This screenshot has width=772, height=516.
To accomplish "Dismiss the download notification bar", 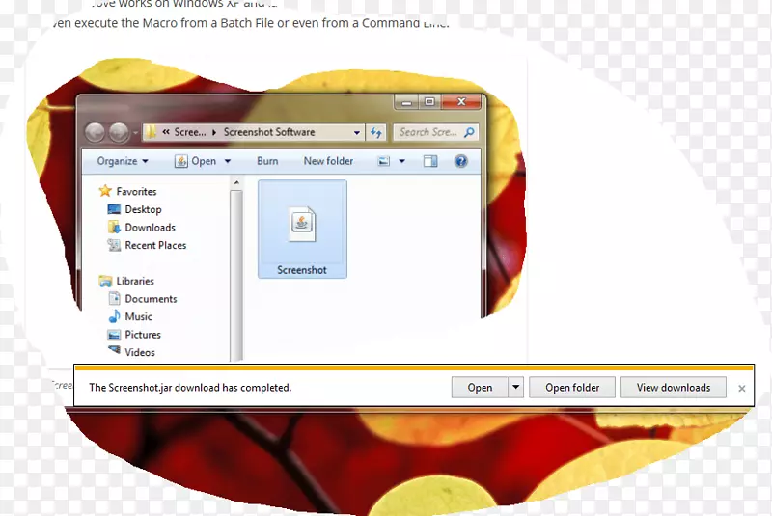I will click(x=741, y=389).
